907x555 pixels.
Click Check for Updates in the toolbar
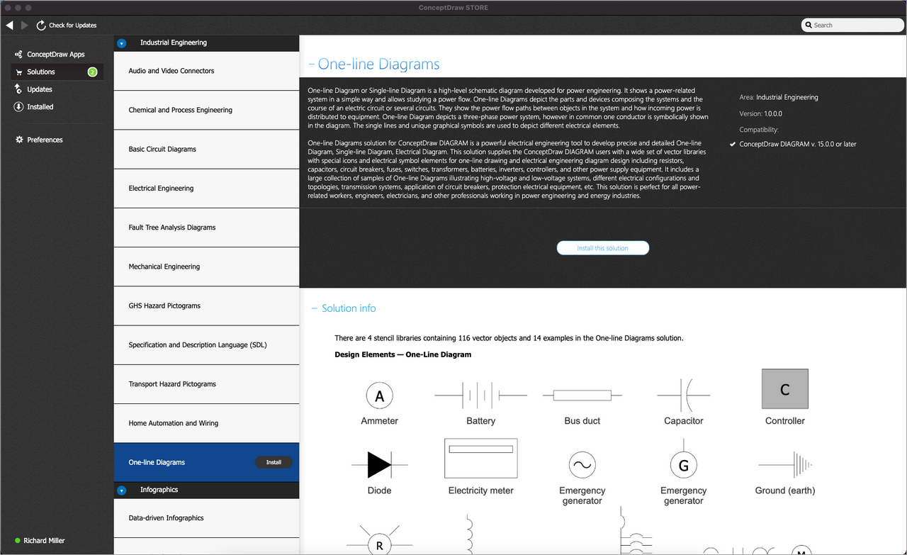[67, 25]
